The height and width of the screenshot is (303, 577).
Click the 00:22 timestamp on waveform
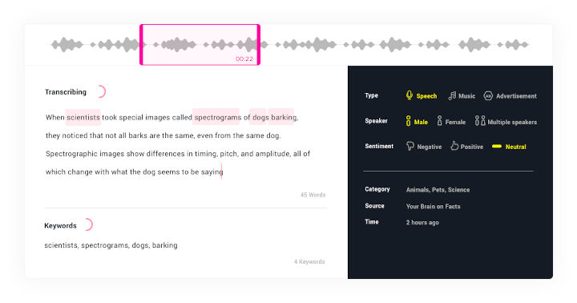click(244, 59)
